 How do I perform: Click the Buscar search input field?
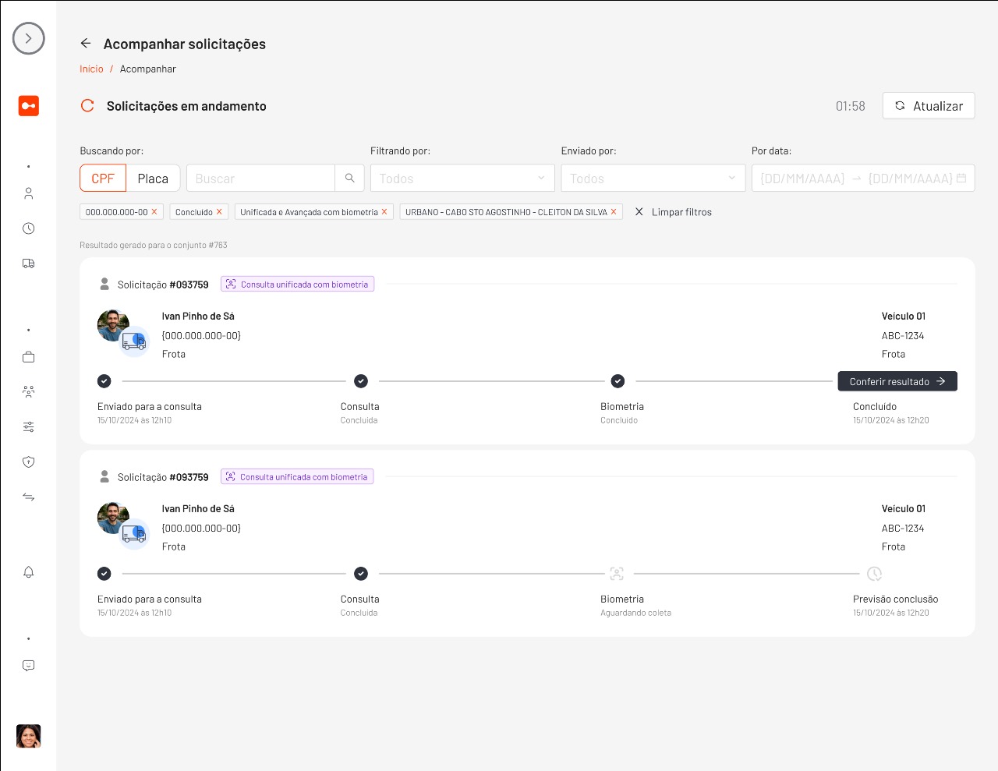click(x=261, y=179)
